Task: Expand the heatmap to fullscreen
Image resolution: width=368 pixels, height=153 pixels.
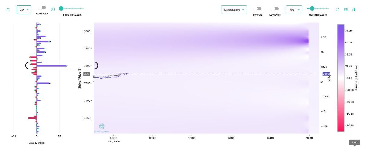Action: point(338,10)
